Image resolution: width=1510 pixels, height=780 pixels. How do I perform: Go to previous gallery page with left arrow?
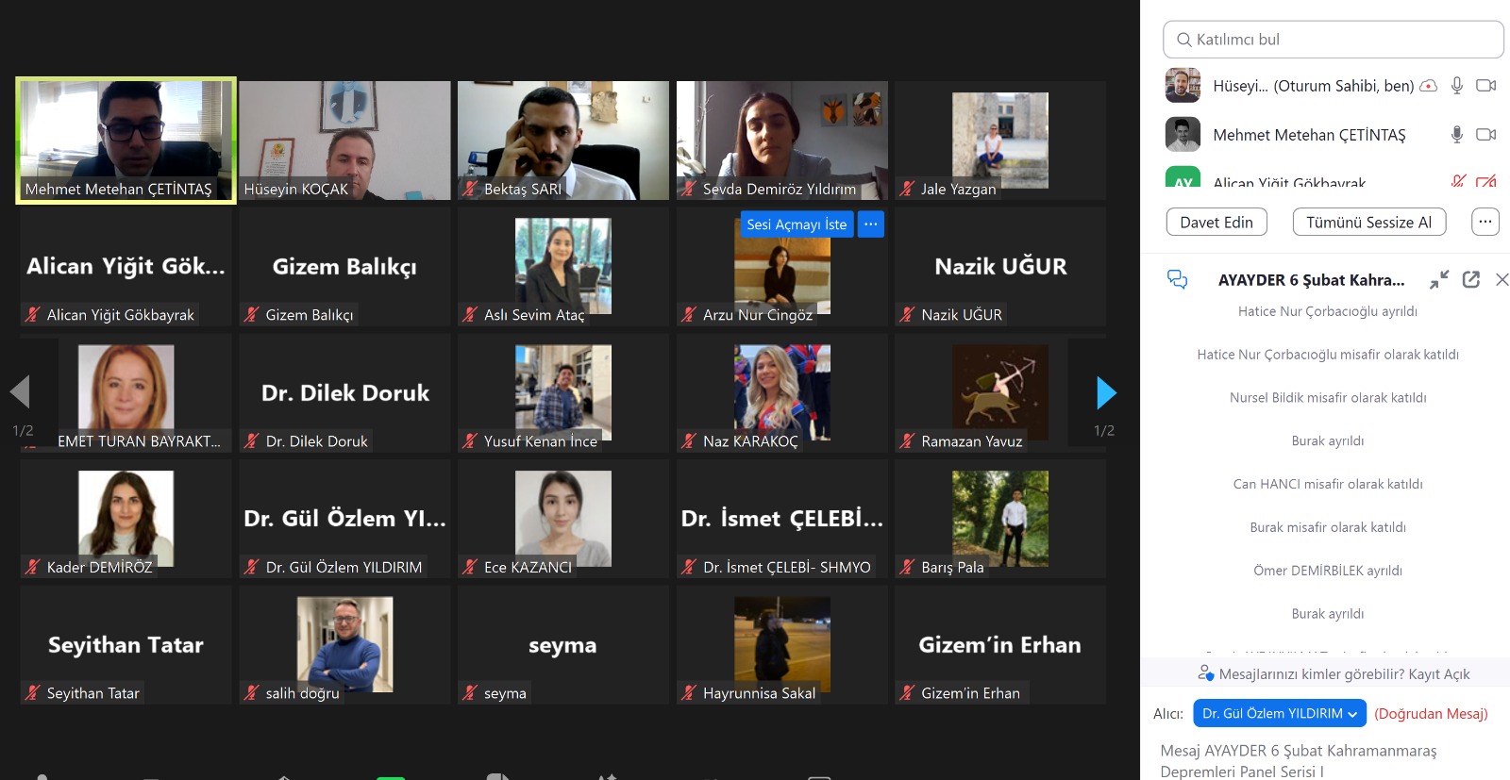pyautogui.click(x=20, y=392)
